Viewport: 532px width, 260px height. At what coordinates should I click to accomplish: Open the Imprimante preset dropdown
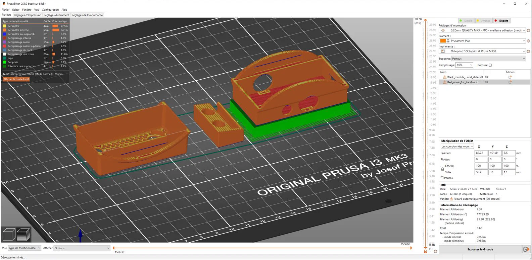482,51
